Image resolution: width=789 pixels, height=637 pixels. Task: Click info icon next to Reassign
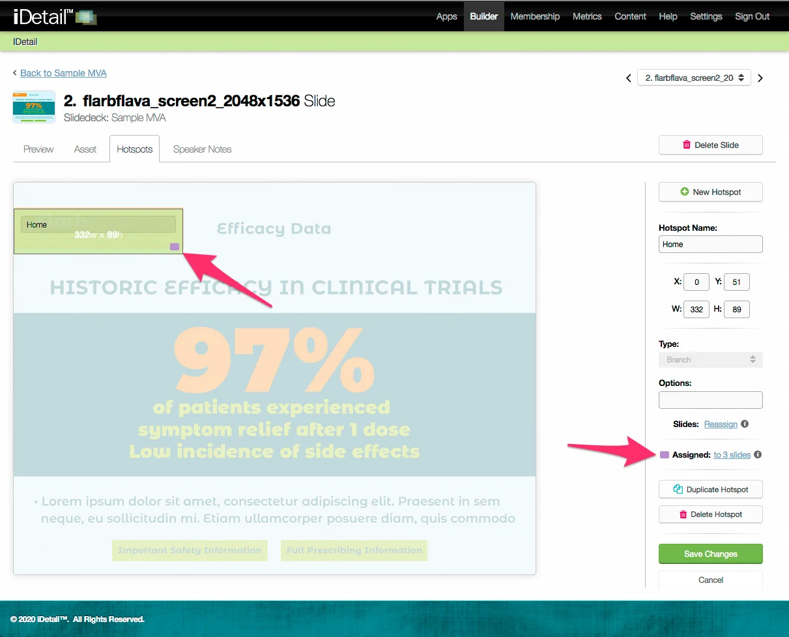(x=745, y=424)
